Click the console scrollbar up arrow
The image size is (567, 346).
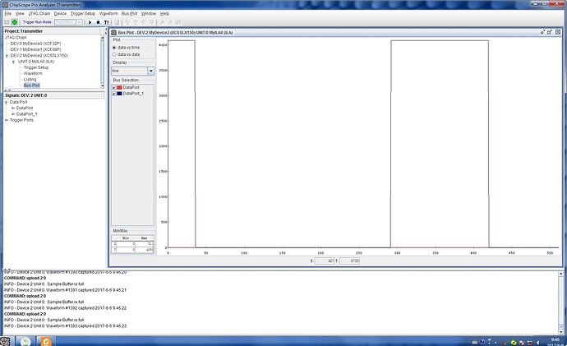pos(561,274)
